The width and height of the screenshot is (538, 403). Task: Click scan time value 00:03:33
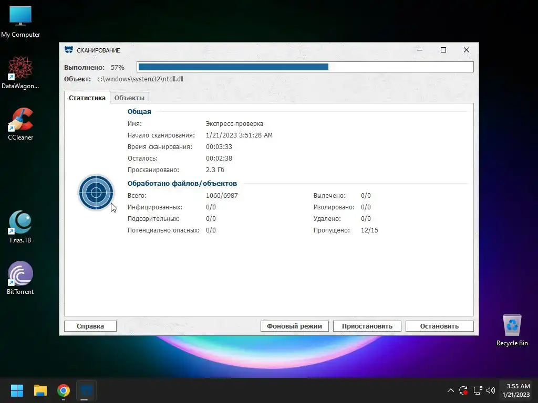click(x=219, y=147)
